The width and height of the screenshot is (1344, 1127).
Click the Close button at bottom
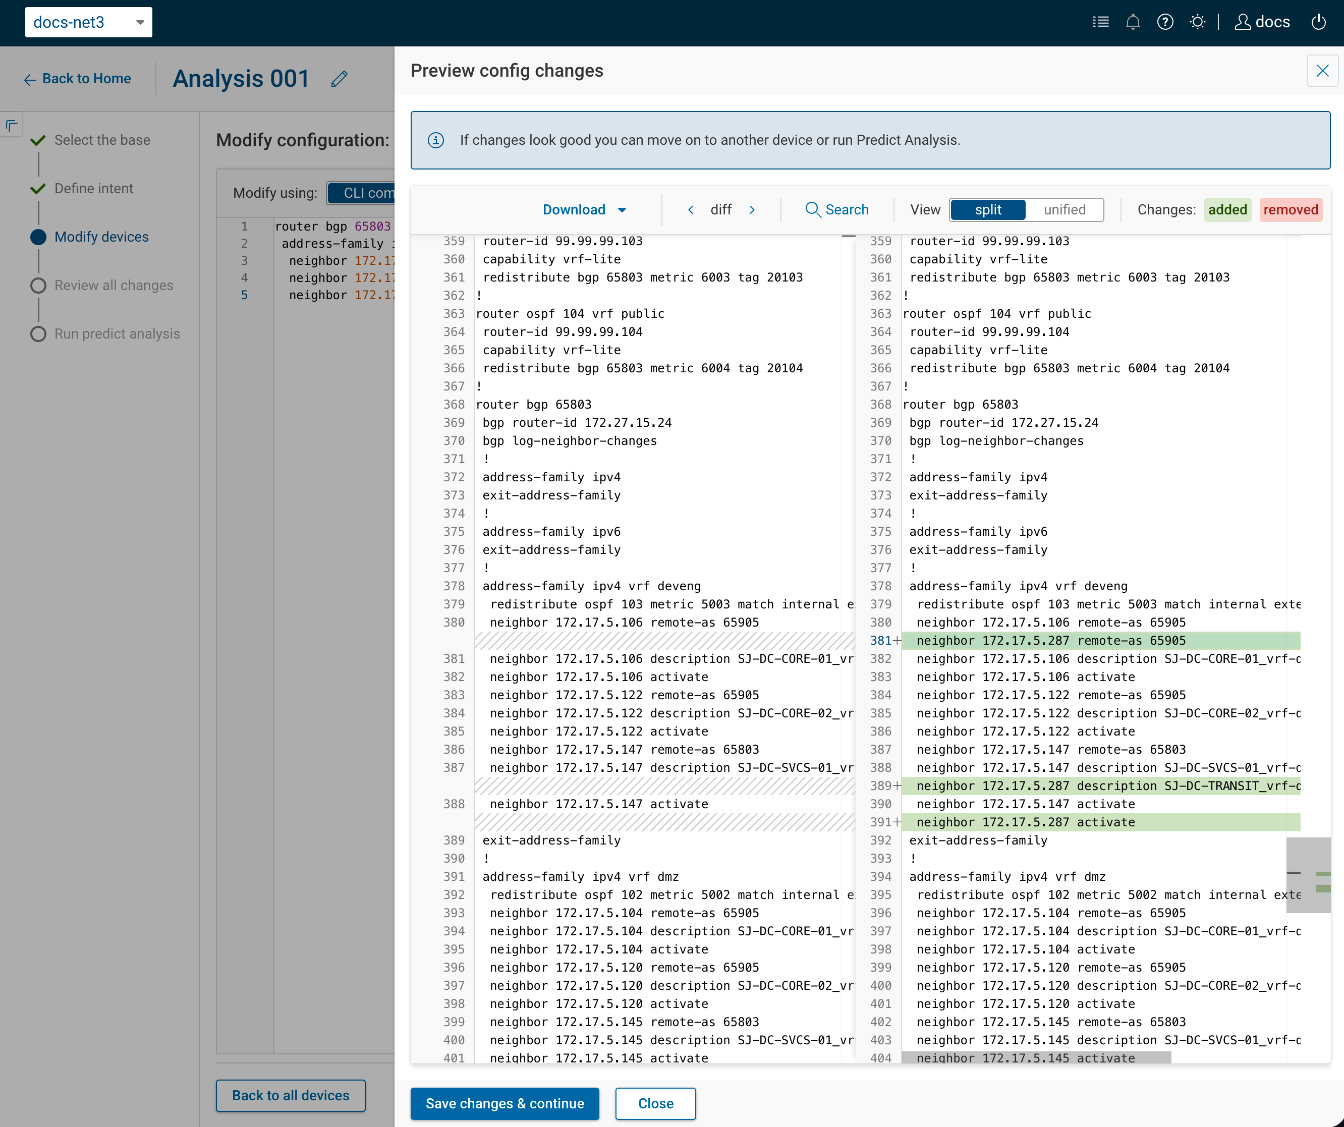point(655,1103)
